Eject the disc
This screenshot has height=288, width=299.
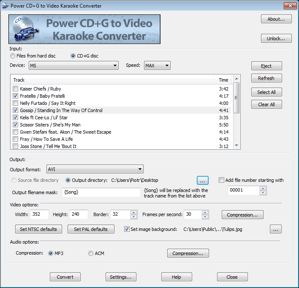[x=266, y=66]
